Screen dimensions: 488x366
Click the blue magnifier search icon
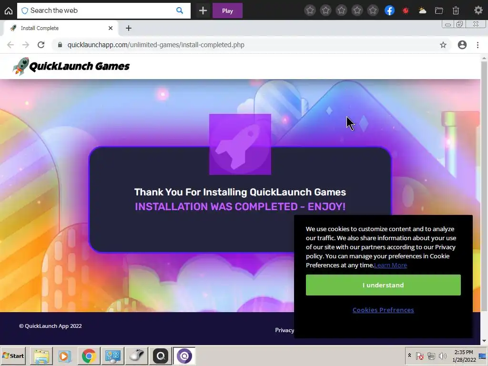180,10
